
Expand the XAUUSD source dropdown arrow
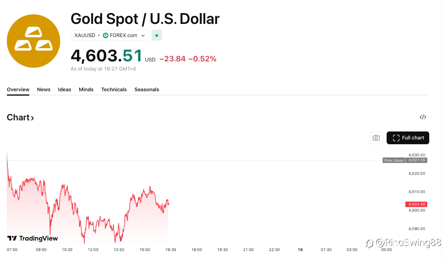click(x=143, y=35)
